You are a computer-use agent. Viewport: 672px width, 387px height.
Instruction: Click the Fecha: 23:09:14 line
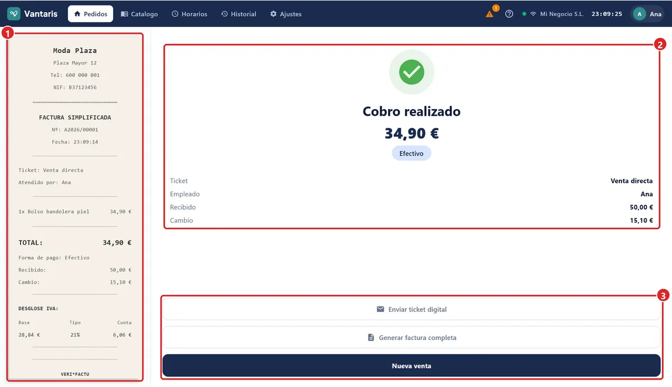pyautogui.click(x=75, y=142)
